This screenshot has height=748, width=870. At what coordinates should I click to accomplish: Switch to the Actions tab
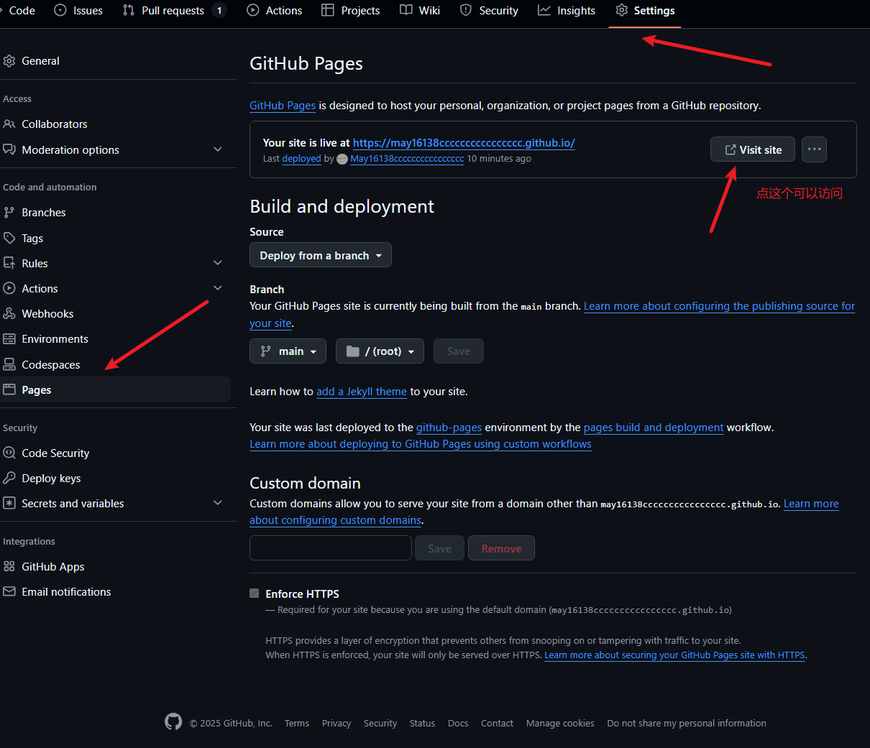pyautogui.click(x=275, y=10)
